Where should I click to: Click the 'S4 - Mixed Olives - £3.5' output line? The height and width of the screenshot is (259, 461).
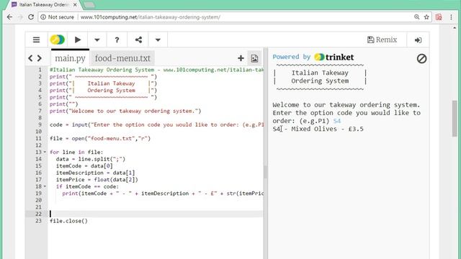click(x=318, y=129)
